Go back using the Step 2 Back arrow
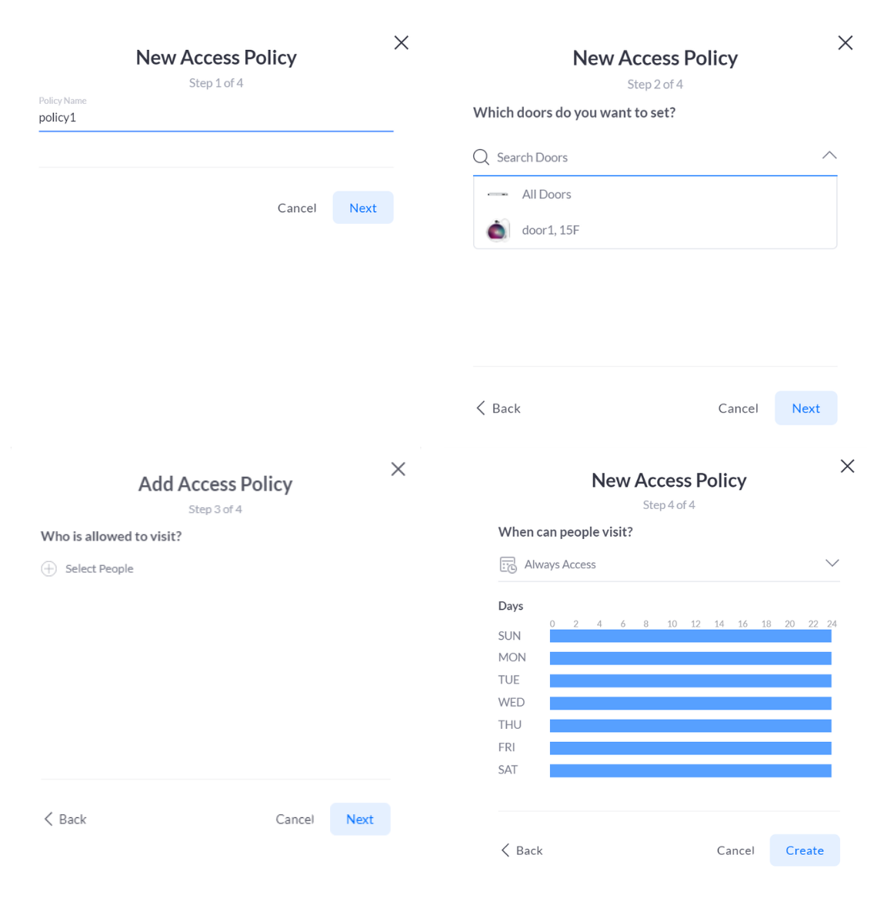This screenshot has width=887, height=908. 480,408
